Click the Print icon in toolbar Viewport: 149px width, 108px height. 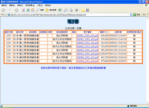click(x=71, y=10)
